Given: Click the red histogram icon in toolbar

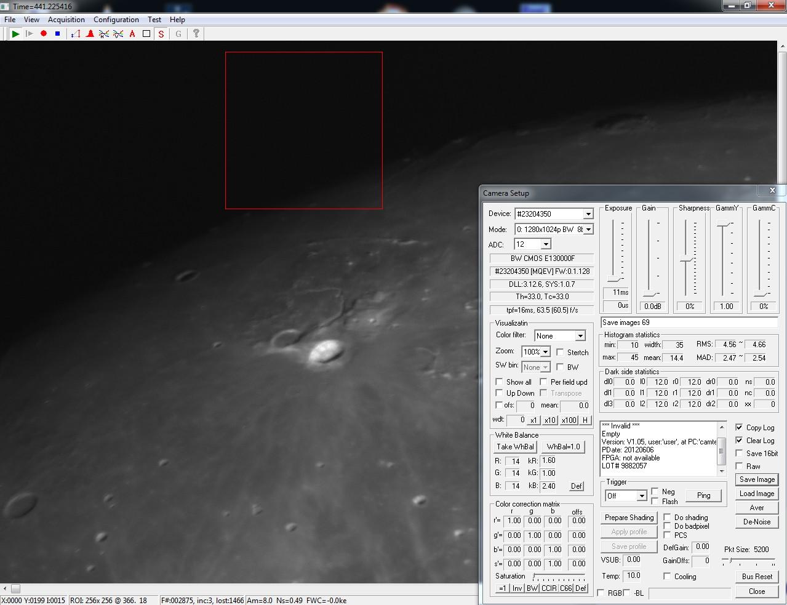Looking at the screenshot, I should (x=90, y=34).
